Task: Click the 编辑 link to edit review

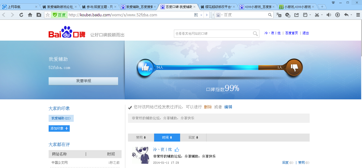Action: pyautogui.click(x=228, y=107)
